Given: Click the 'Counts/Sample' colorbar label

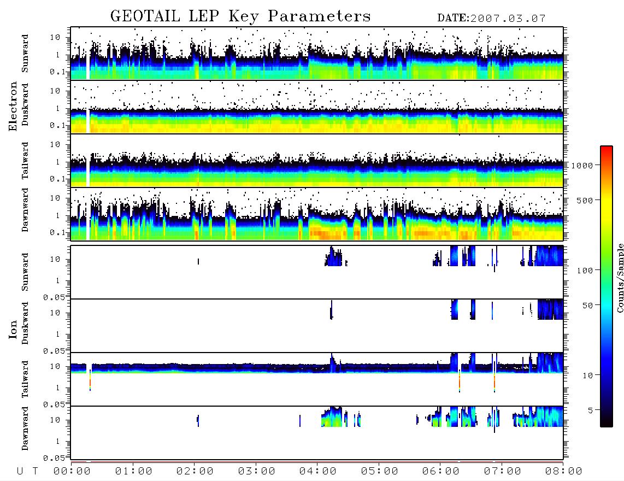Looking at the screenshot, I should coord(620,278).
